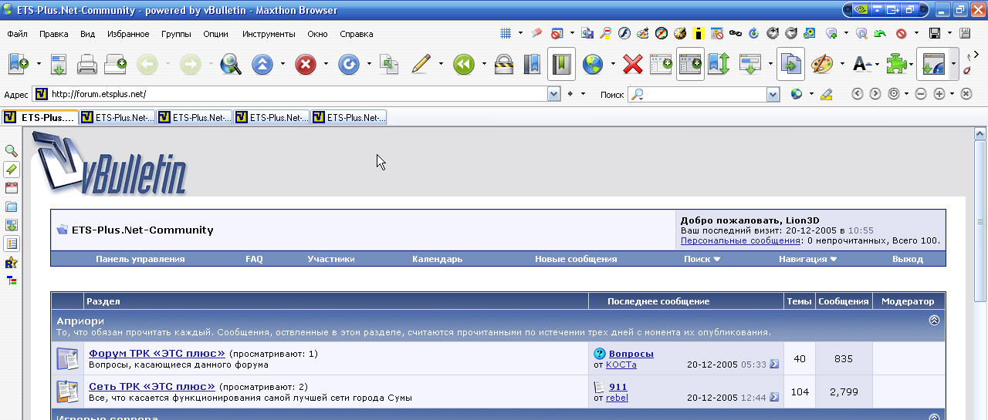988x420 pixels.
Task: Click the padlock icon in the toolbar
Action: point(503,65)
